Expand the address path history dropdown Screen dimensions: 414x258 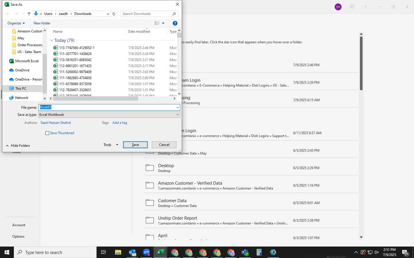108,14
